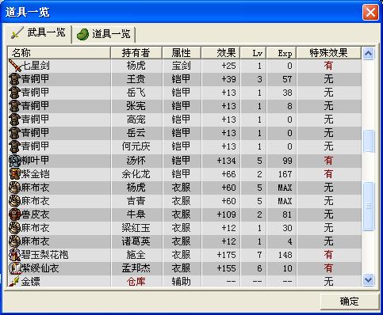383x315 pixels.
Task: Click the scrollbar down arrow
Action: pos(368,279)
